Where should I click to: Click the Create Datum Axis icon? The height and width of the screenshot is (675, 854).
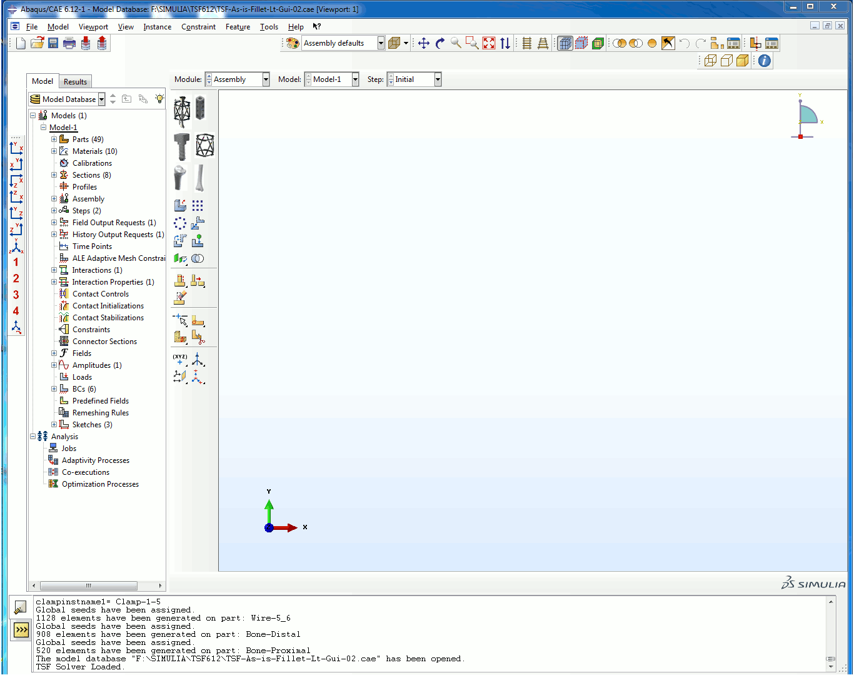198,360
